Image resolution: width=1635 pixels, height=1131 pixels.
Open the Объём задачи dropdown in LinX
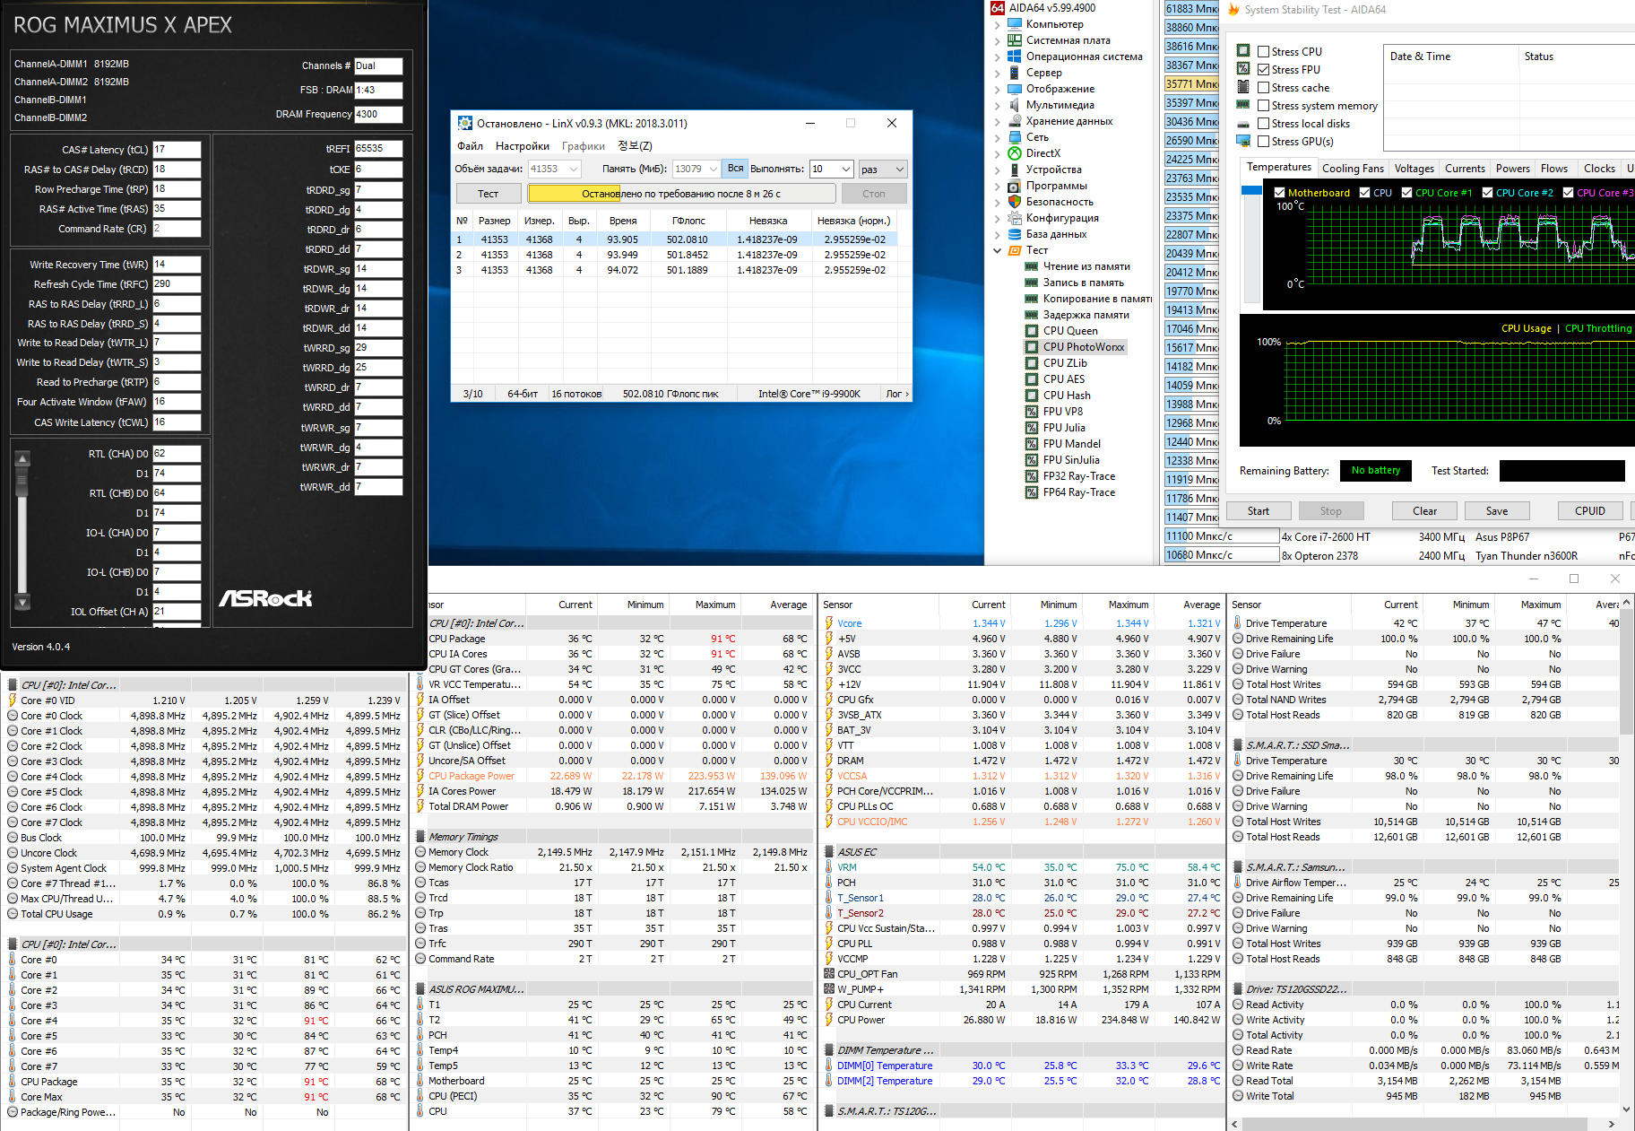click(x=574, y=169)
